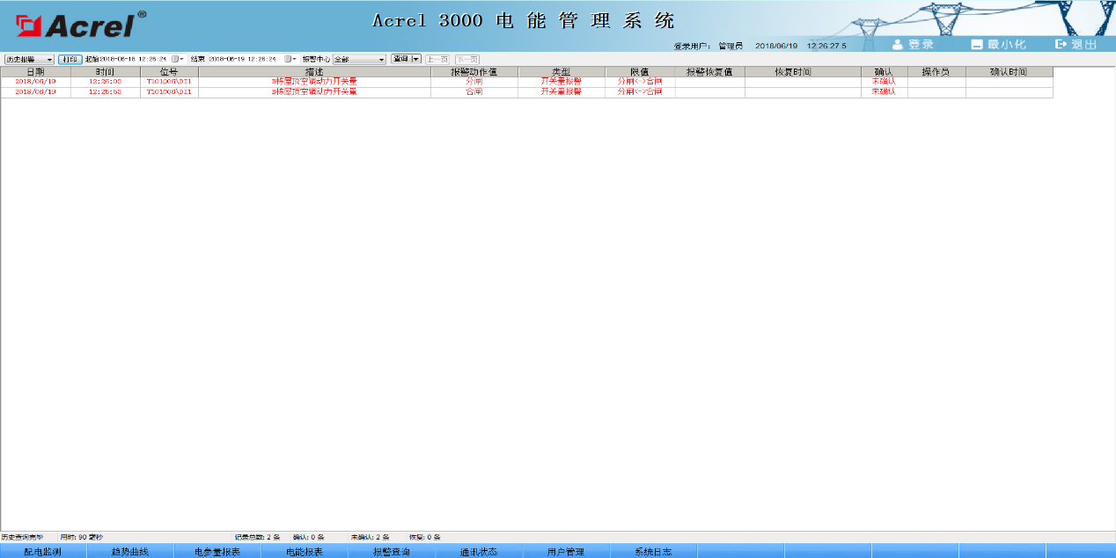Image resolution: width=1116 pixels, height=558 pixels.
Task: Open the 系统日志 tab
Action: pos(651,551)
